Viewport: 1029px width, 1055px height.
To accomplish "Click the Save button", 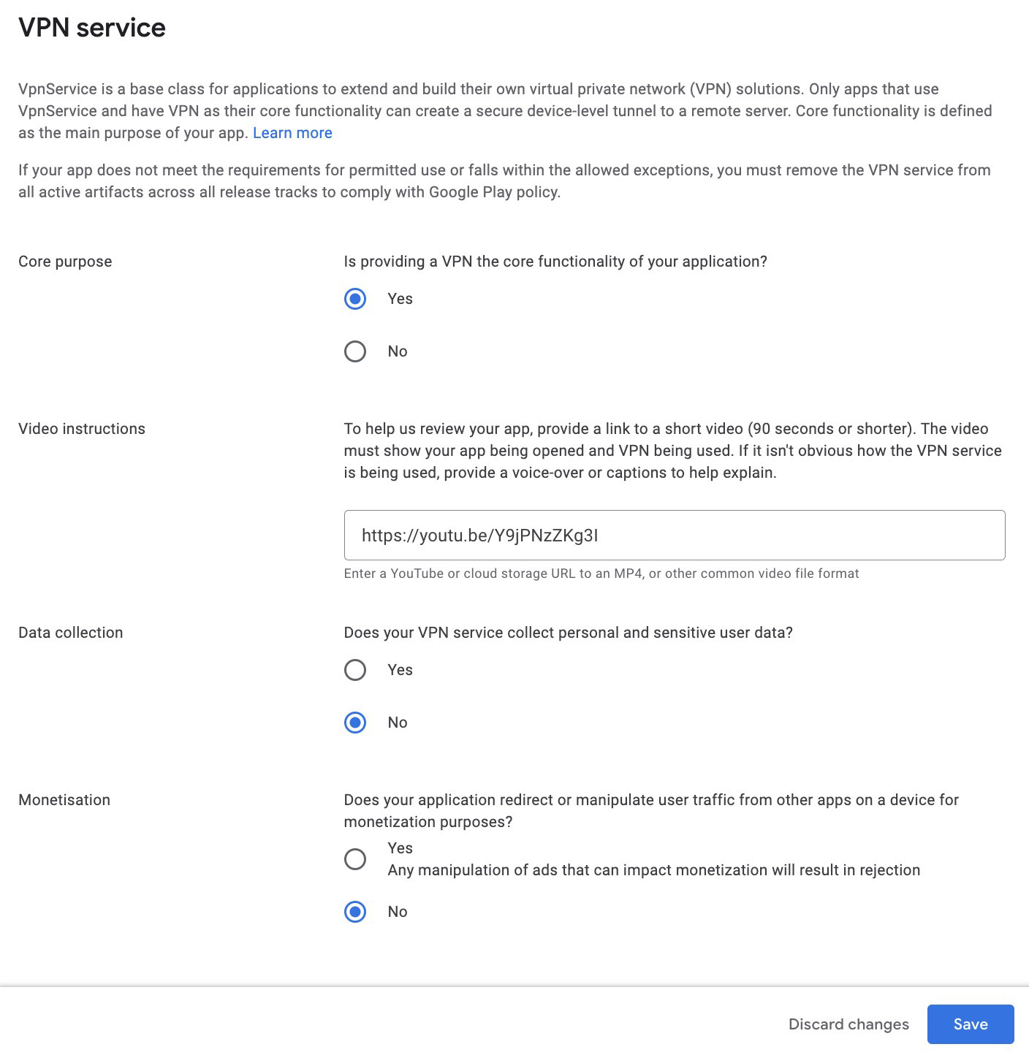I will click(x=971, y=1024).
